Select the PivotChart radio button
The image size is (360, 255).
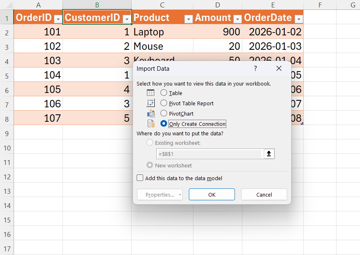point(163,114)
